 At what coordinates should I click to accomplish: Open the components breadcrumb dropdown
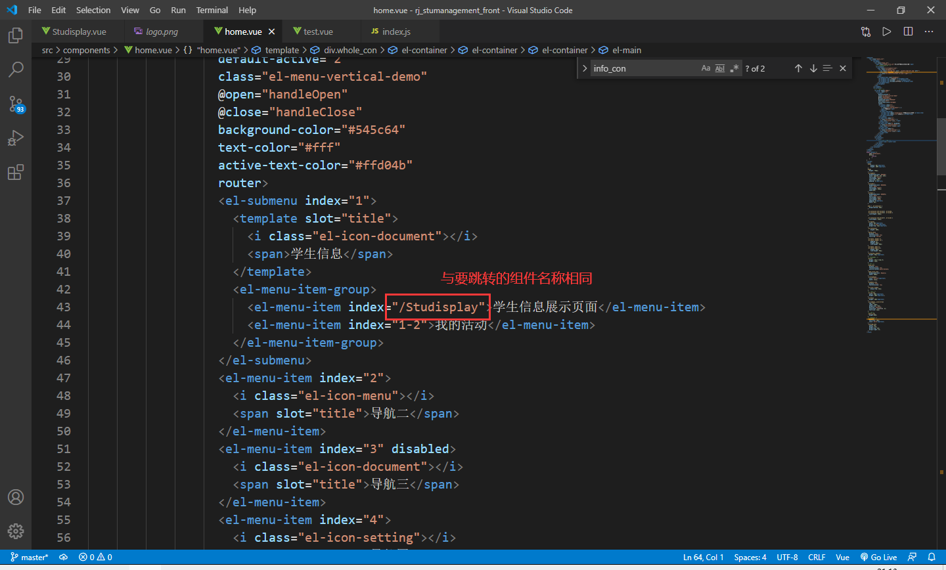pos(86,50)
